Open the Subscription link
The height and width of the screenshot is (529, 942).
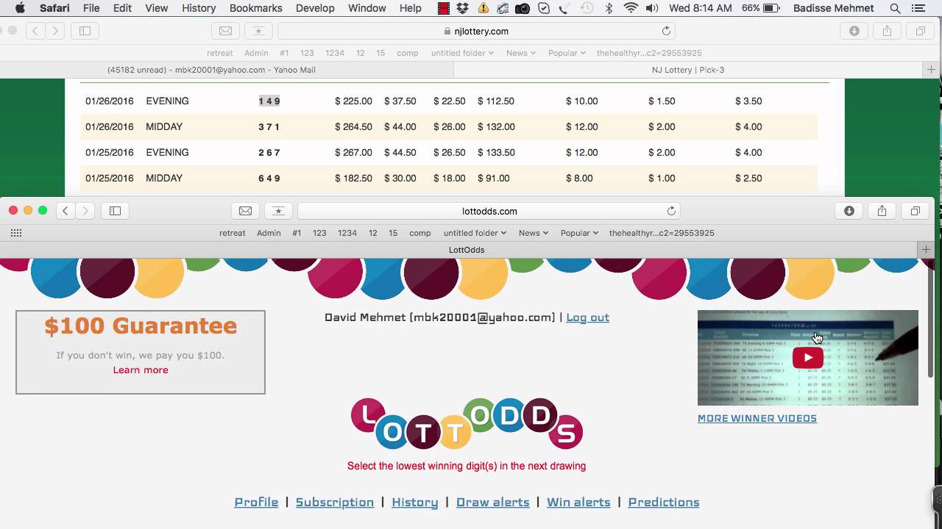tap(335, 502)
